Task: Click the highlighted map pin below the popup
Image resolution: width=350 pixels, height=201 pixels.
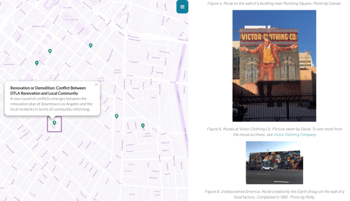Action: point(54,123)
